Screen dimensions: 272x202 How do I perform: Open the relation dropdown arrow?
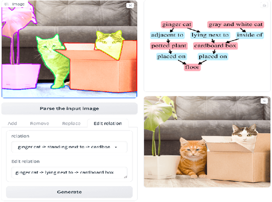pos(116,147)
